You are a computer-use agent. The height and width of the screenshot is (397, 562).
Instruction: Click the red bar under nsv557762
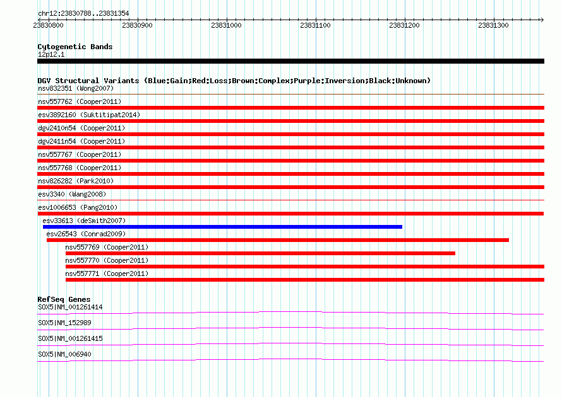click(x=290, y=108)
